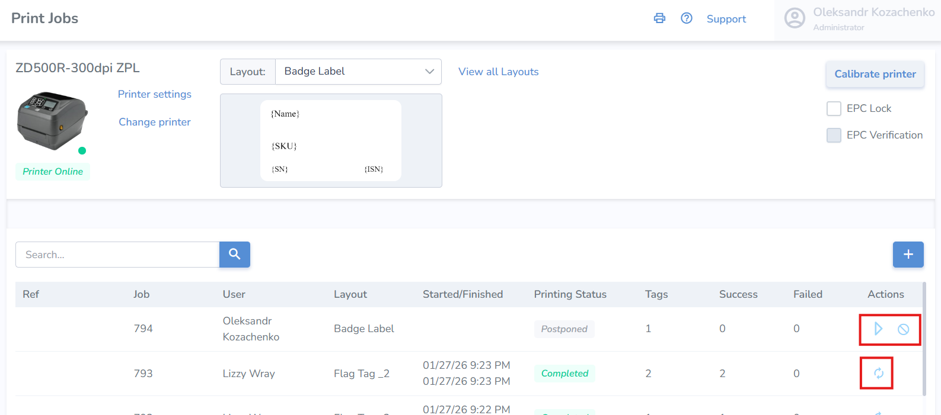Click the magnifier search button
The width and height of the screenshot is (941, 415).
click(235, 255)
